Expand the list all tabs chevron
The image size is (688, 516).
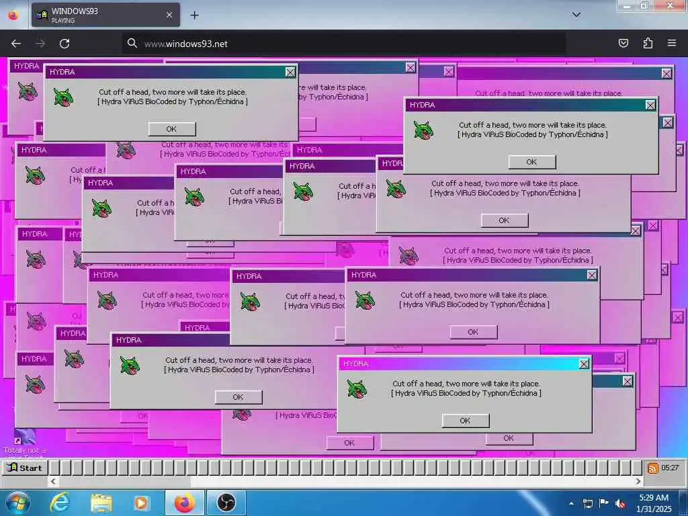[x=576, y=15]
